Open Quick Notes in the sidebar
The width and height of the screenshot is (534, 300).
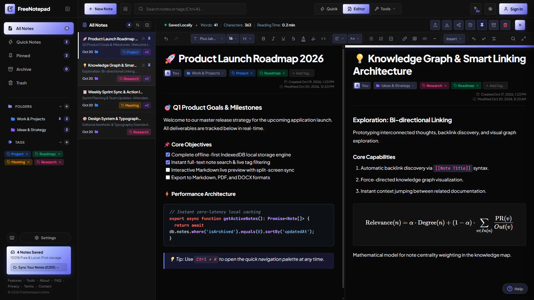click(39, 42)
